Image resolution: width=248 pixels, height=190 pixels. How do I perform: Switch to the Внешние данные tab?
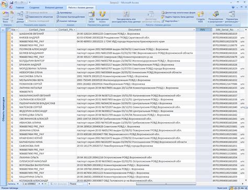pos(54,7)
